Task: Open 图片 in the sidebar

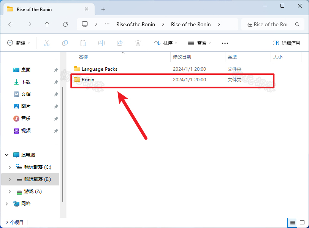Action: 26,106
